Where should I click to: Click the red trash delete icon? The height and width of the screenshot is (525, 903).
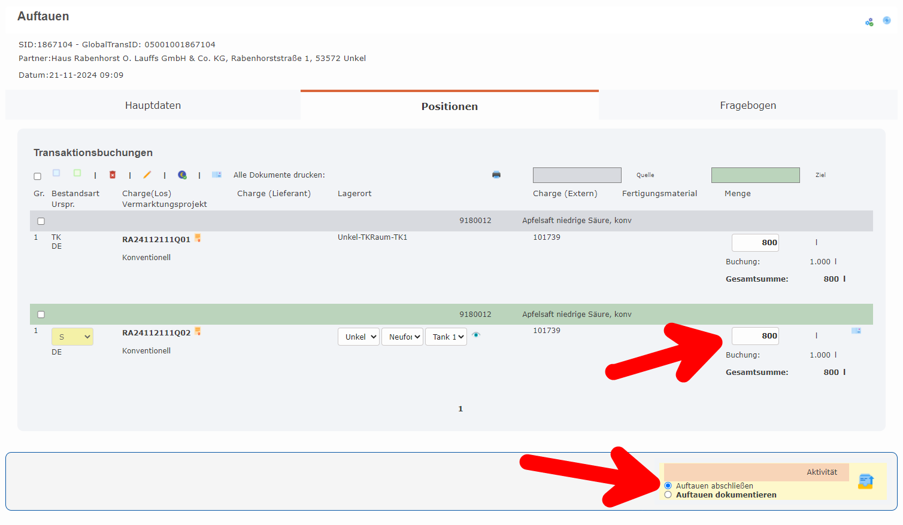pyautogui.click(x=112, y=175)
